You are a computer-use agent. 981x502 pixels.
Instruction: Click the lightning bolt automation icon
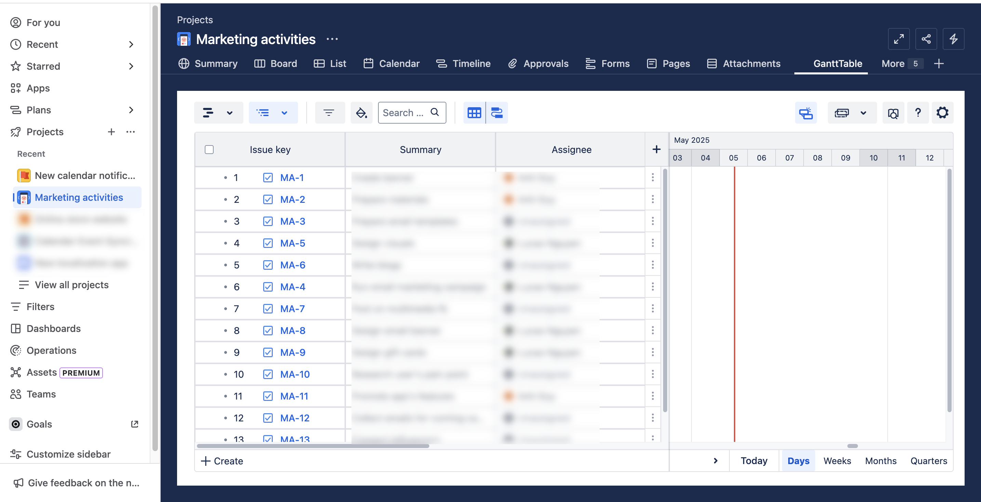953,39
